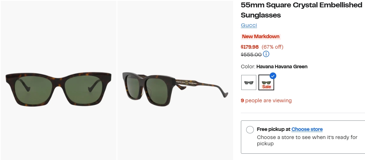This screenshot has height=160, width=365.
Task: Click the ready for pickup description text
Action: click(307, 140)
